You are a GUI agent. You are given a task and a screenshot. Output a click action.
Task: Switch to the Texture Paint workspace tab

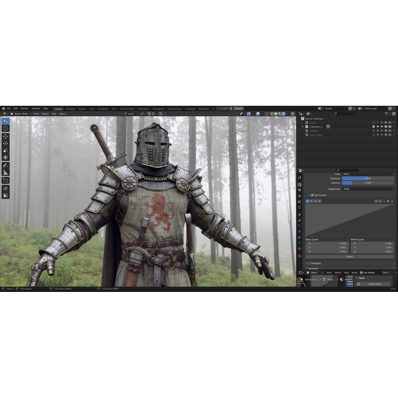click(127, 109)
